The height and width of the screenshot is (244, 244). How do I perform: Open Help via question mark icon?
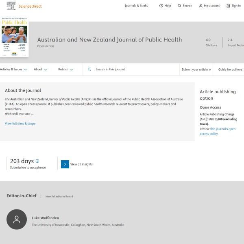(161, 6)
